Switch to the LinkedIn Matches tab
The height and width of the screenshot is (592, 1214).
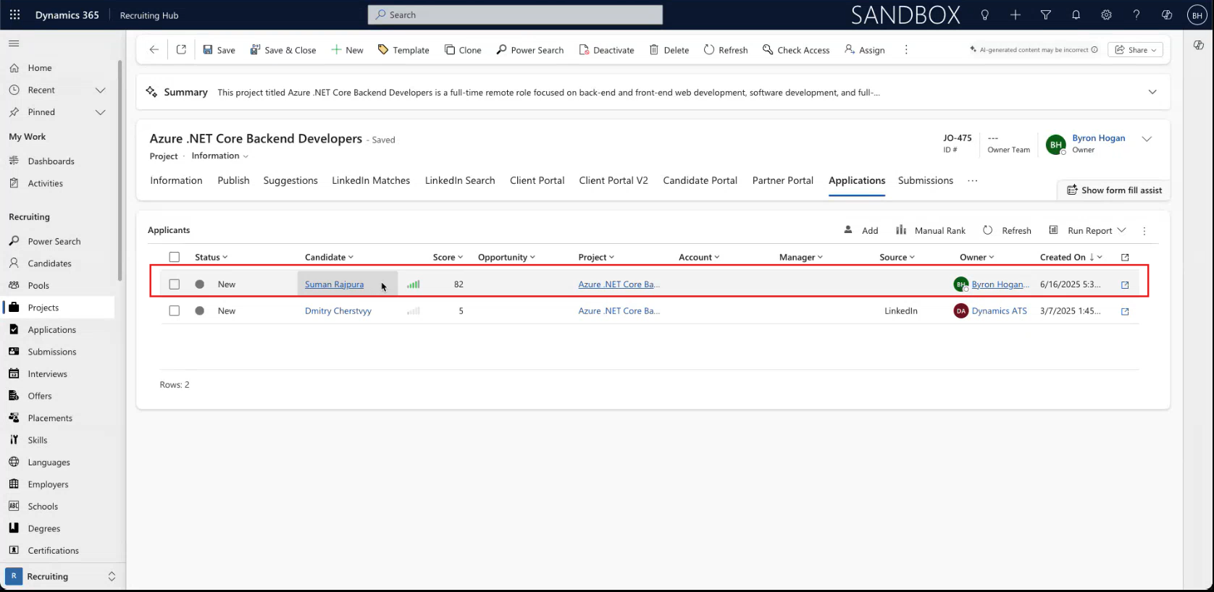(371, 180)
